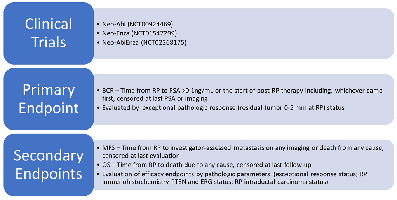Select the Neo-Enza trial name
This screenshot has width=397, height=200.
click(115, 33)
